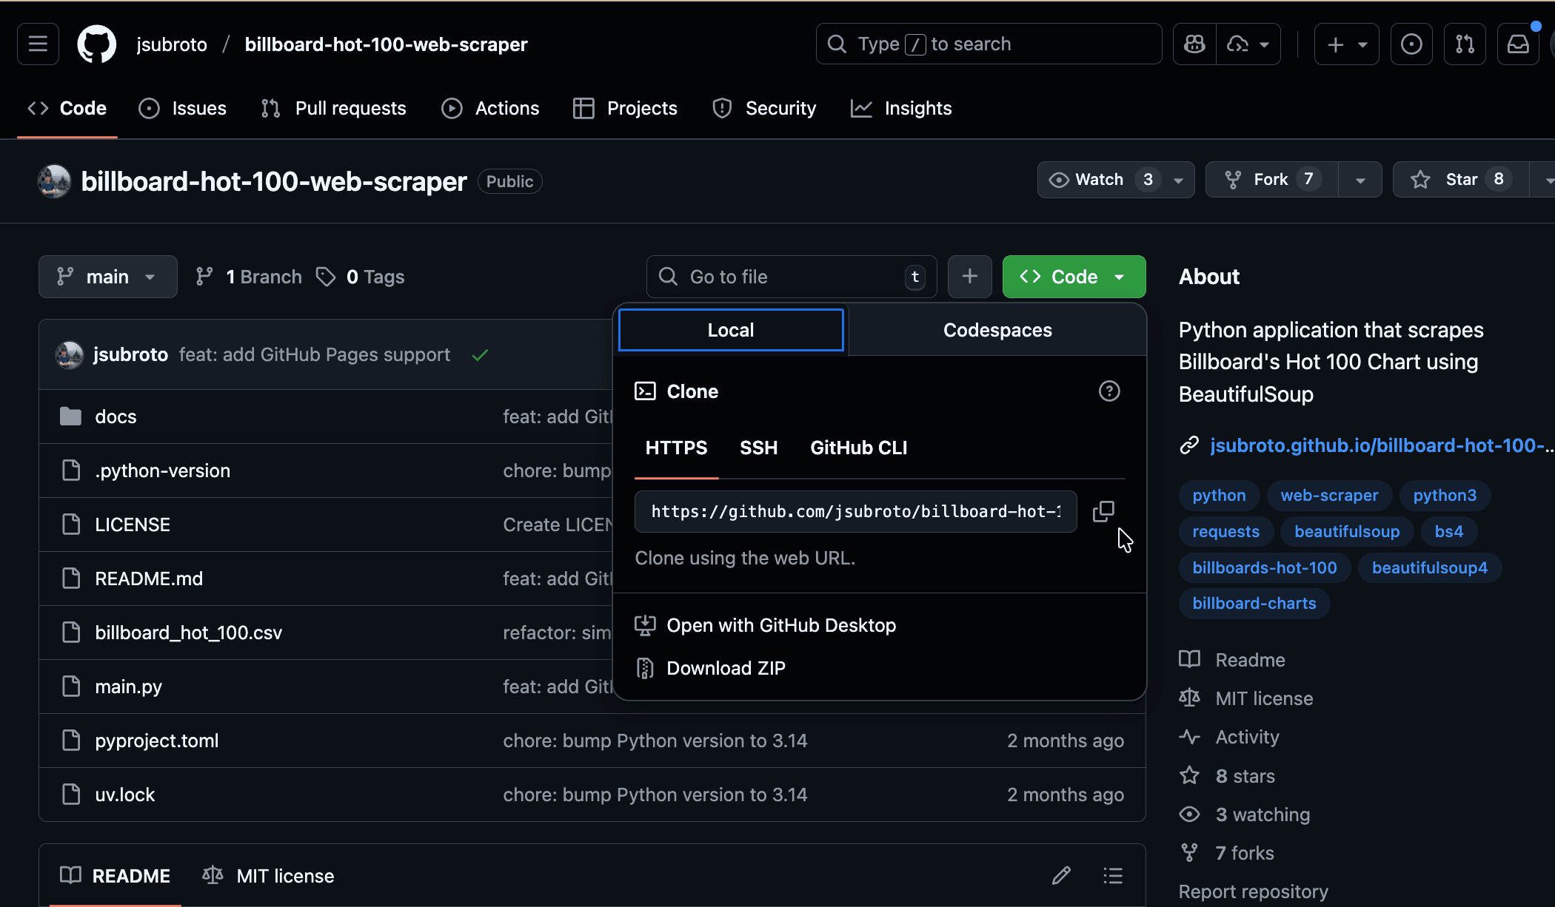Open the Copilot chat icon
Screen dimensions: 1555x907
1194,44
